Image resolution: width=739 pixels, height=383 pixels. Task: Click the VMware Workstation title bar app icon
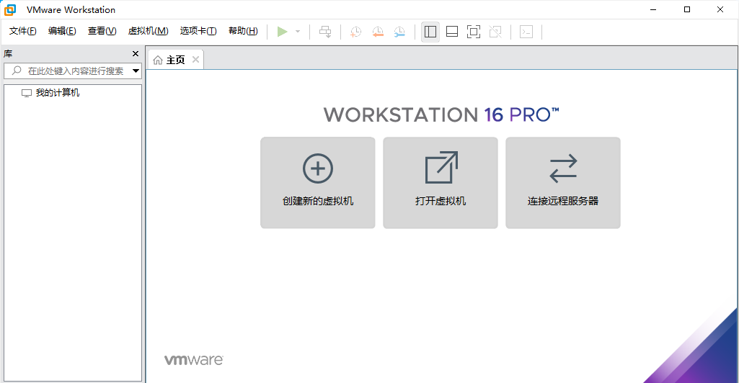(x=10, y=9)
